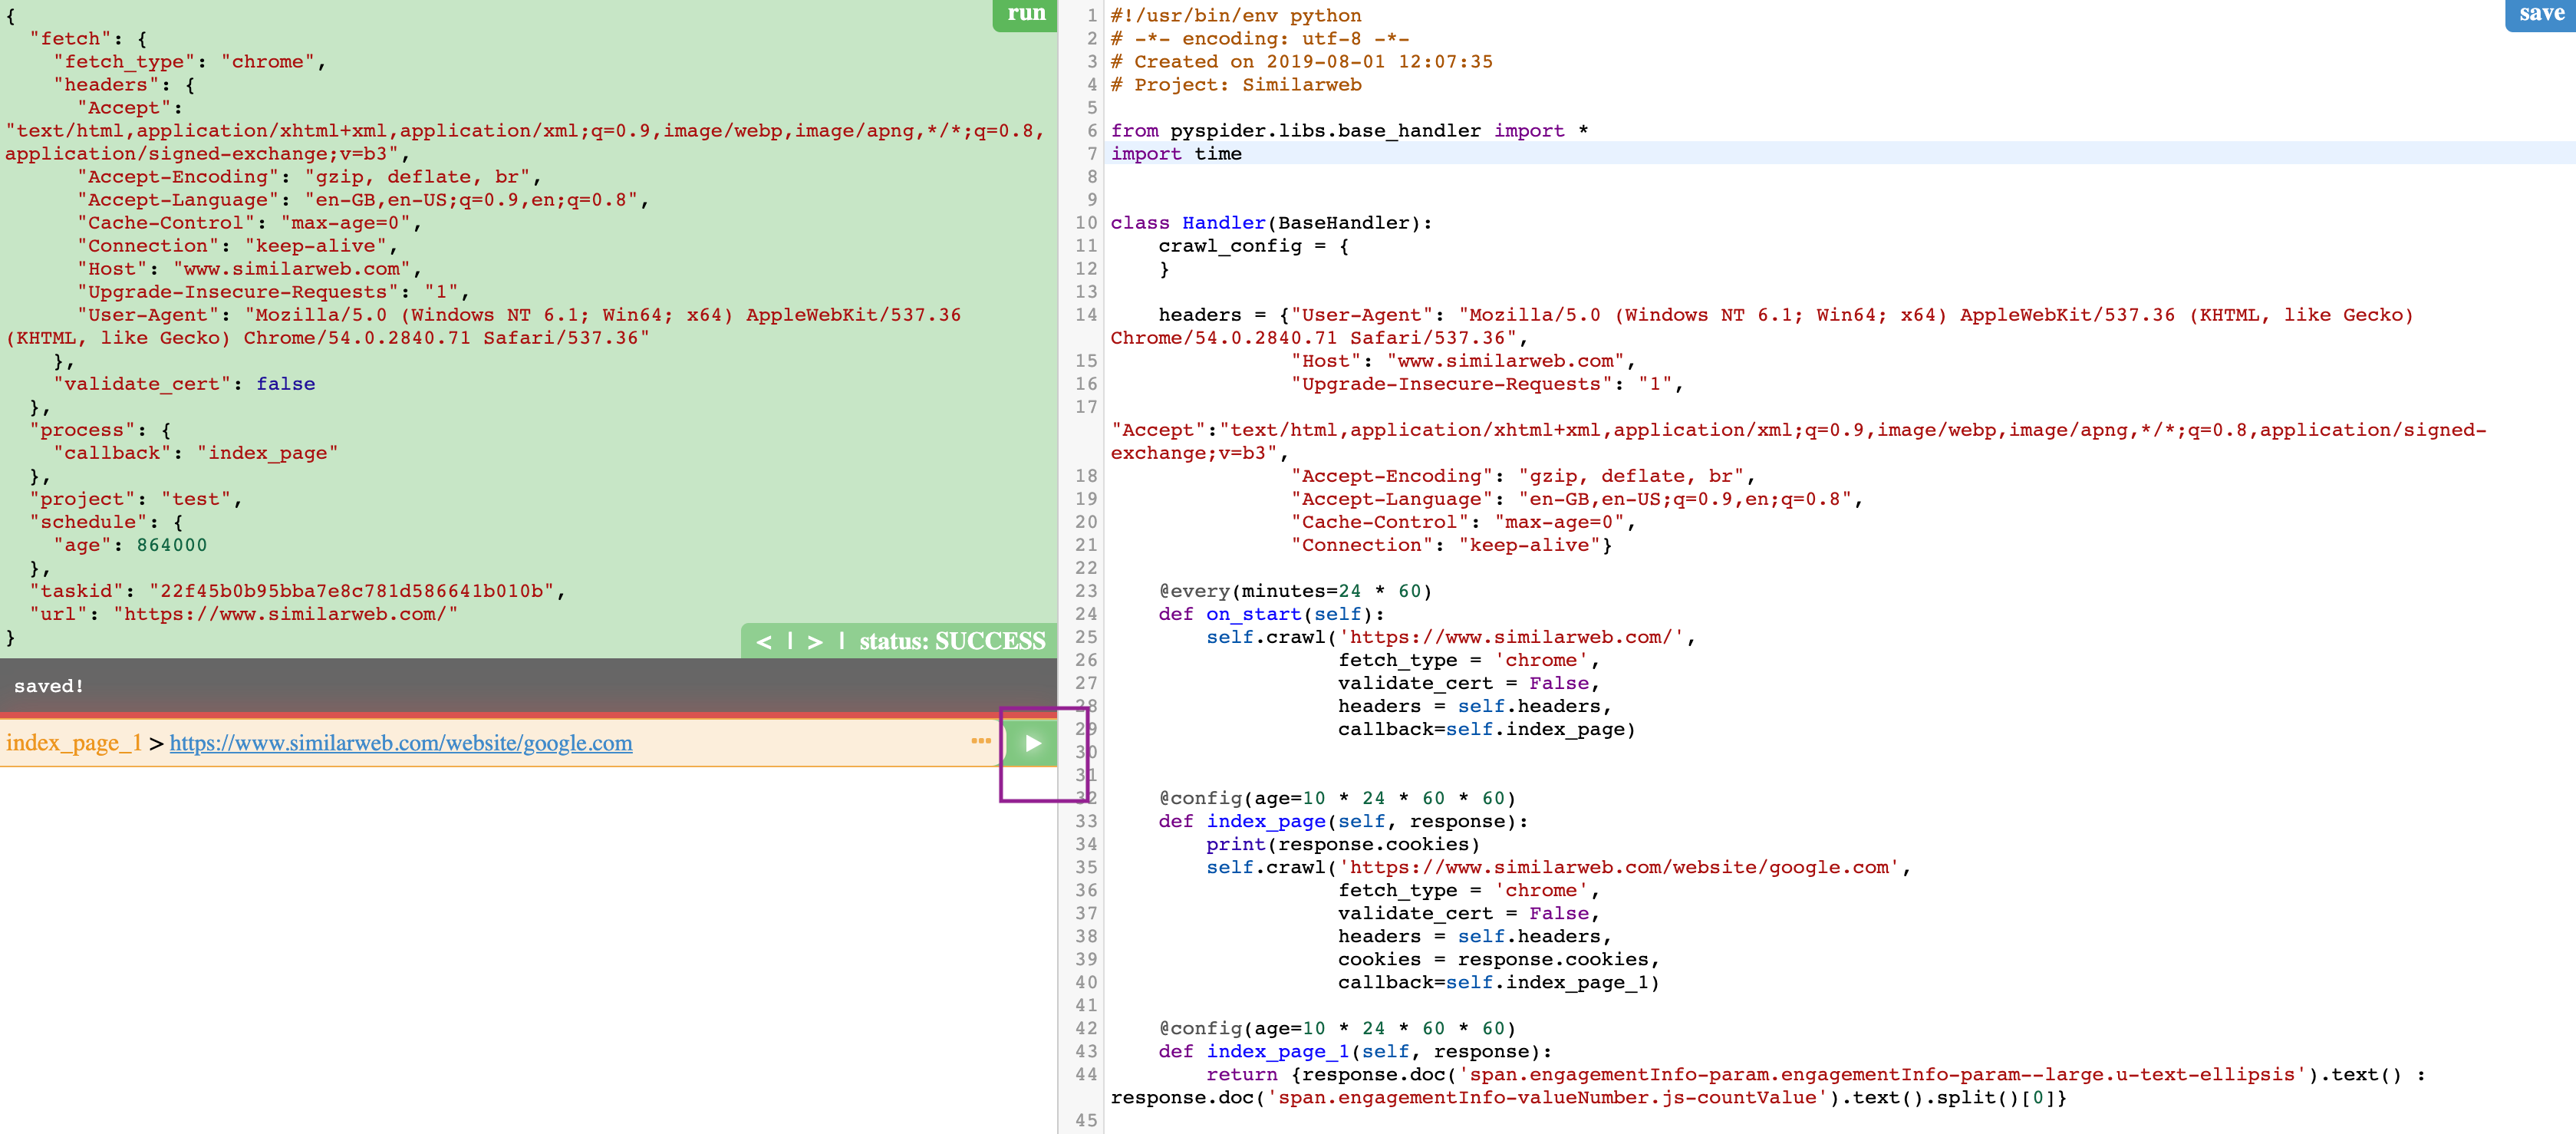Click 'def on_start(self):' in the editor
The height and width of the screenshot is (1134, 2576).
[x=1271, y=614]
